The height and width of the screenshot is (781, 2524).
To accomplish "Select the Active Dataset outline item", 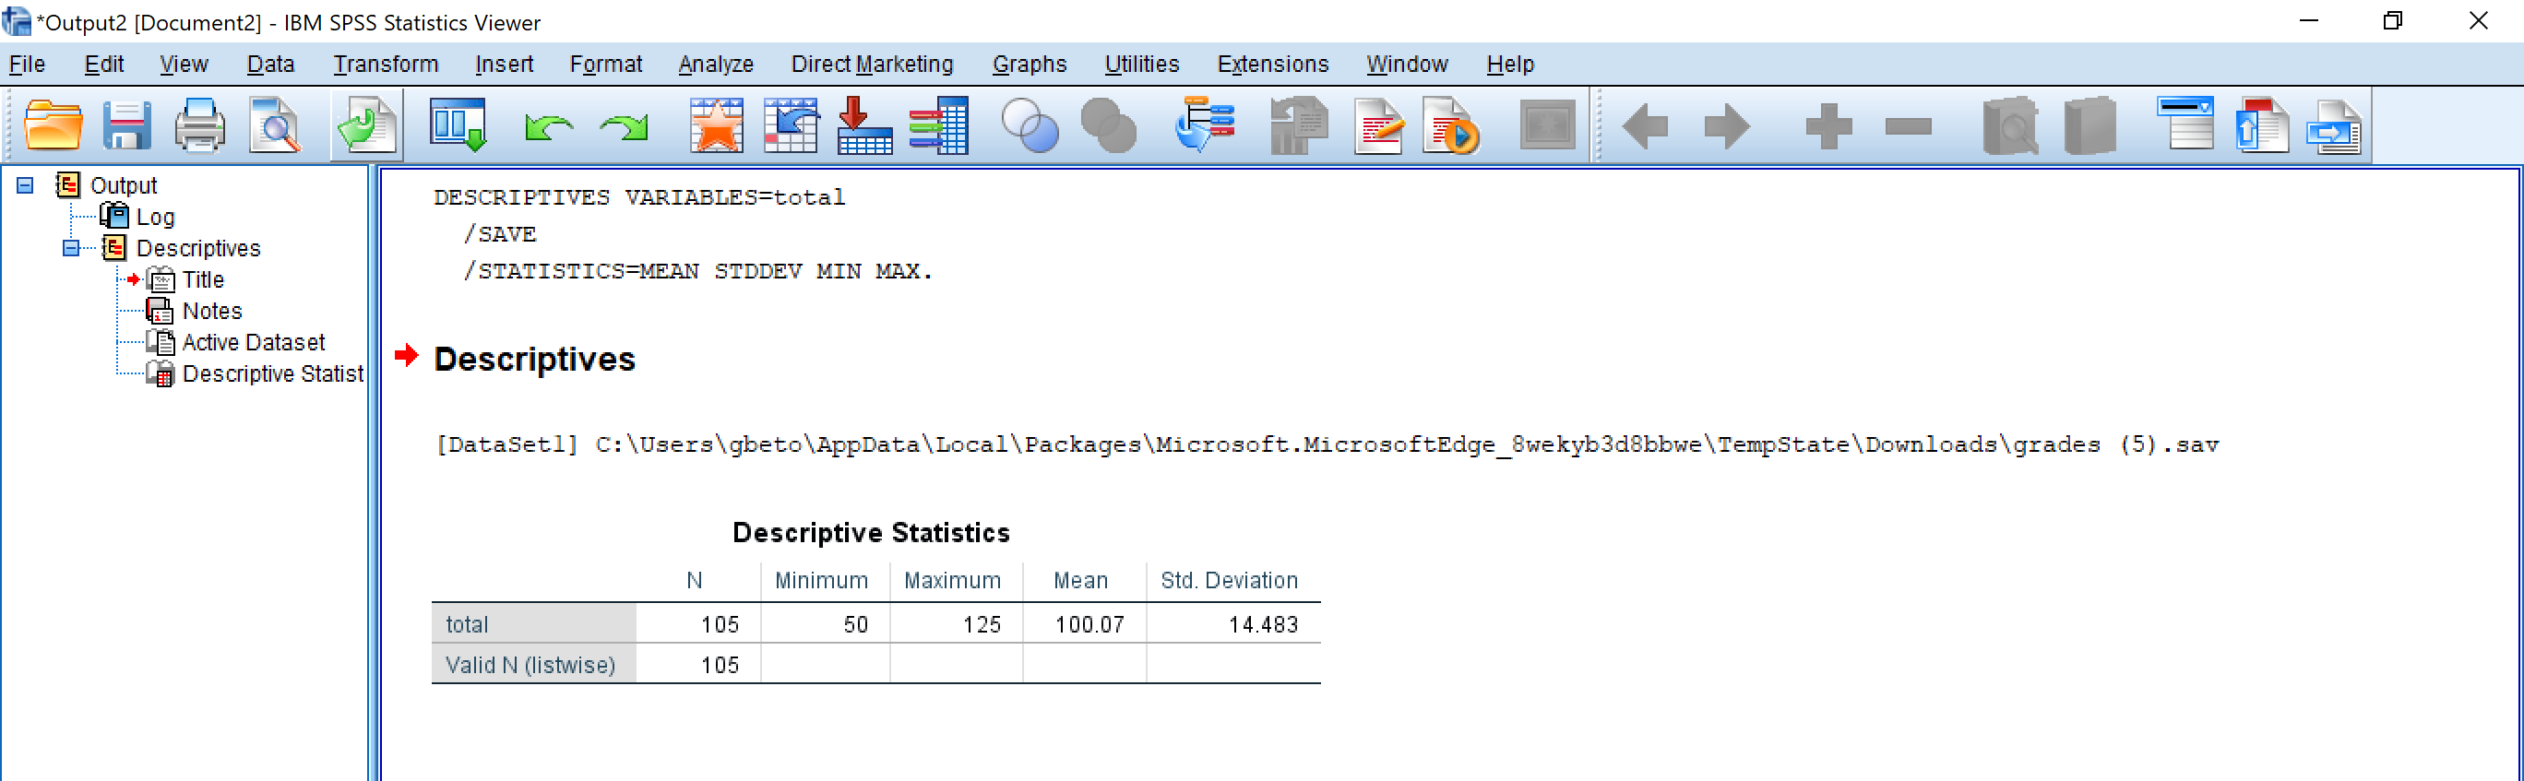I will 253,342.
